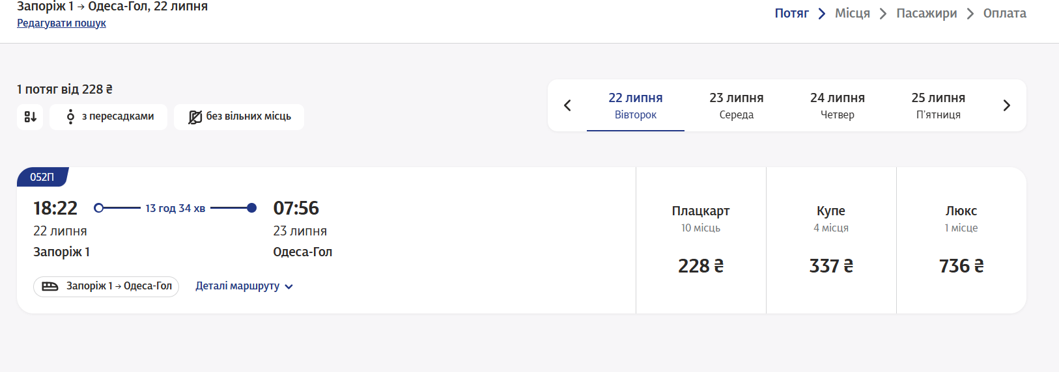Go to next dates with right arrow

point(1006,105)
